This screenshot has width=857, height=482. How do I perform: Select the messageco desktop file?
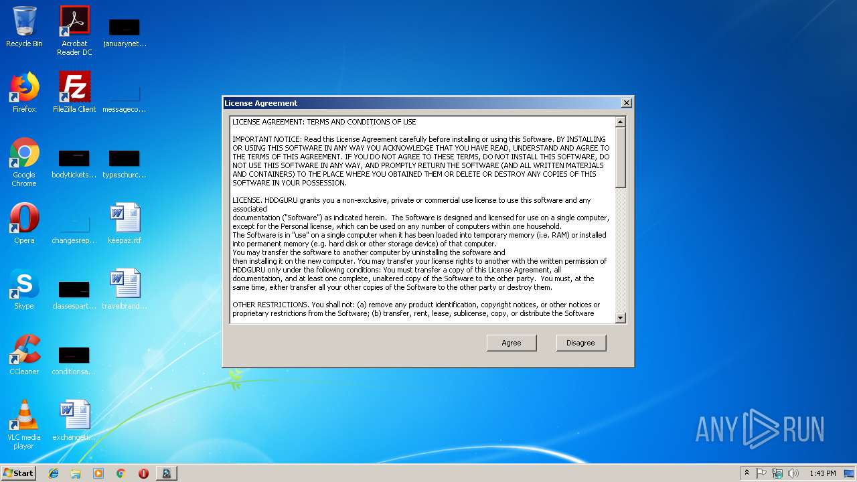tap(125, 99)
